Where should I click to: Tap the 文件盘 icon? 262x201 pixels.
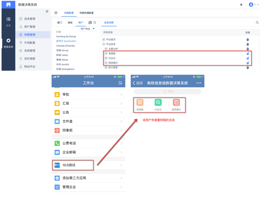click(x=57, y=122)
